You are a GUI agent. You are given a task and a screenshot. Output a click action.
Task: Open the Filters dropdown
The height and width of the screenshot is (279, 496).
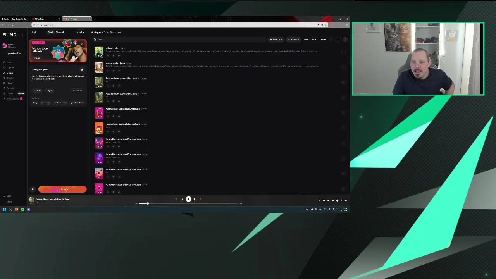tap(276, 40)
